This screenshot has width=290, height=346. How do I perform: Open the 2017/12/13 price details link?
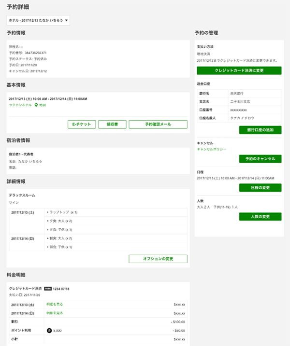pyautogui.click(x=55, y=304)
